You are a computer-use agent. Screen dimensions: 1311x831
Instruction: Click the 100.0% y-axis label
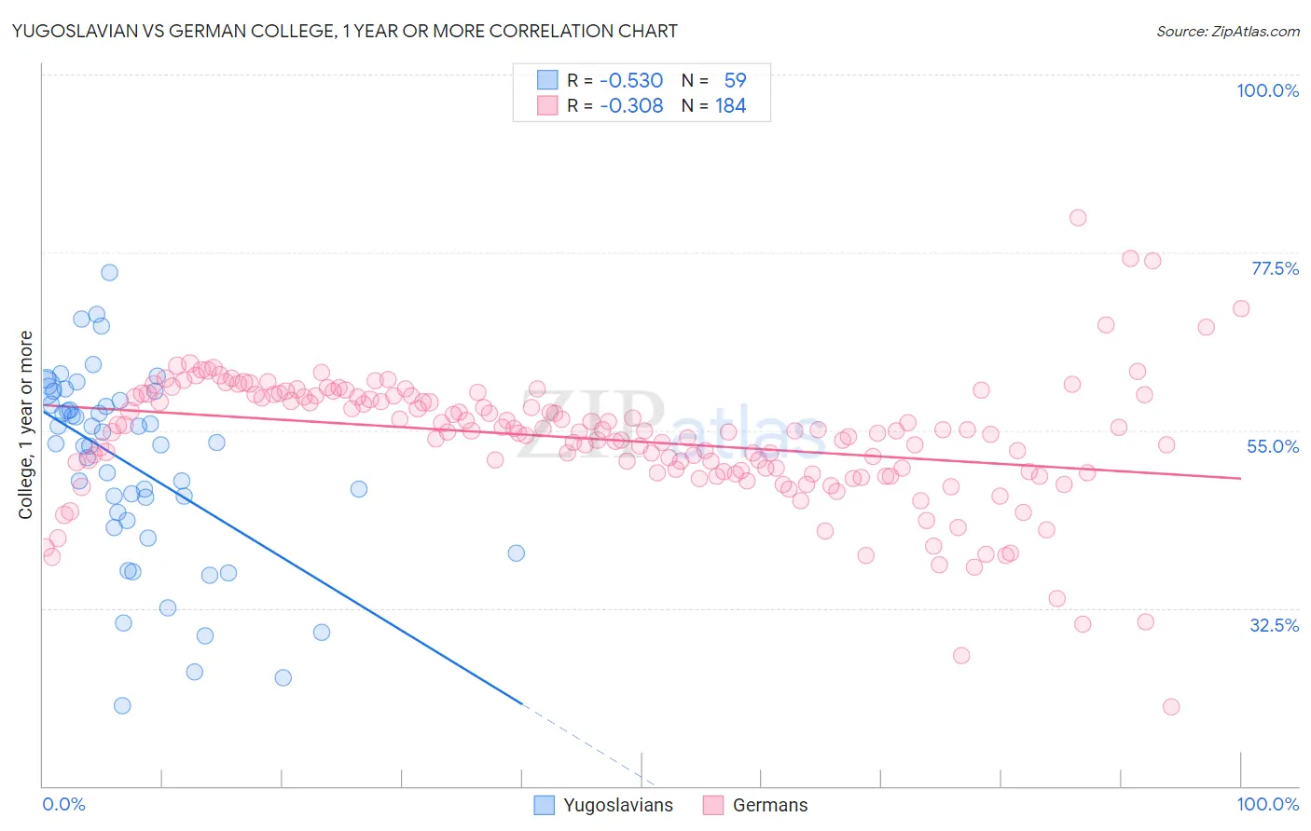pos(1267,90)
